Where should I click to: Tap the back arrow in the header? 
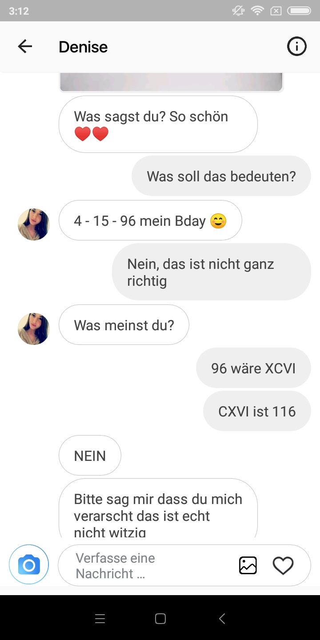[25, 46]
